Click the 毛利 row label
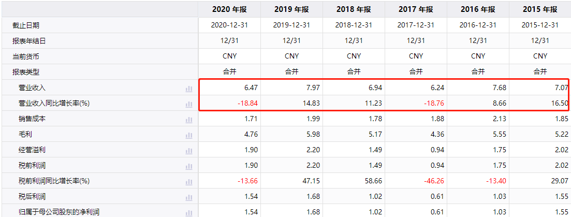 [25, 134]
